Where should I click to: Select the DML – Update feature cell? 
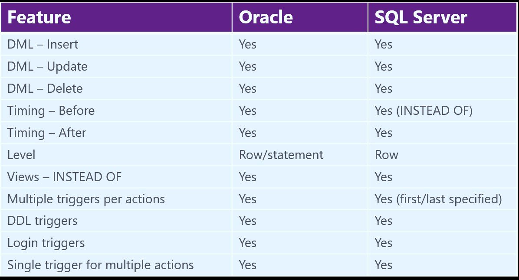[x=116, y=66]
